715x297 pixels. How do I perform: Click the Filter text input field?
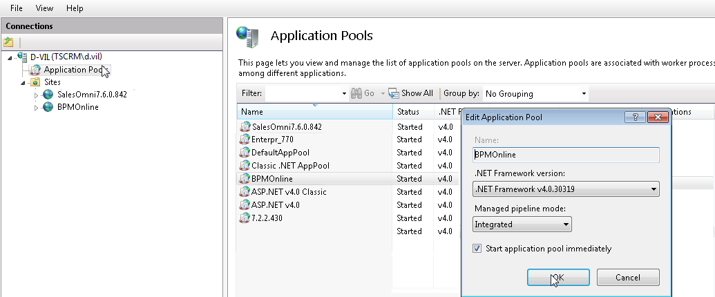coord(303,94)
